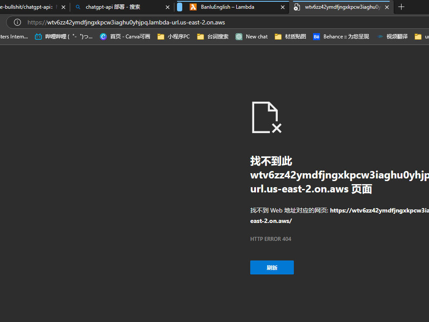The width and height of the screenshot is (429, 322).
Task: Click the AWS Lambda favicon on its tab
Action: point(193,7)
